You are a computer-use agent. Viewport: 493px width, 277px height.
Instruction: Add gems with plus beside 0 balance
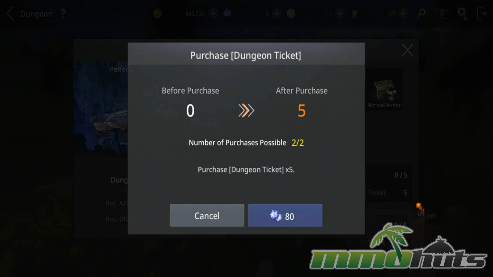click(277, 13)
